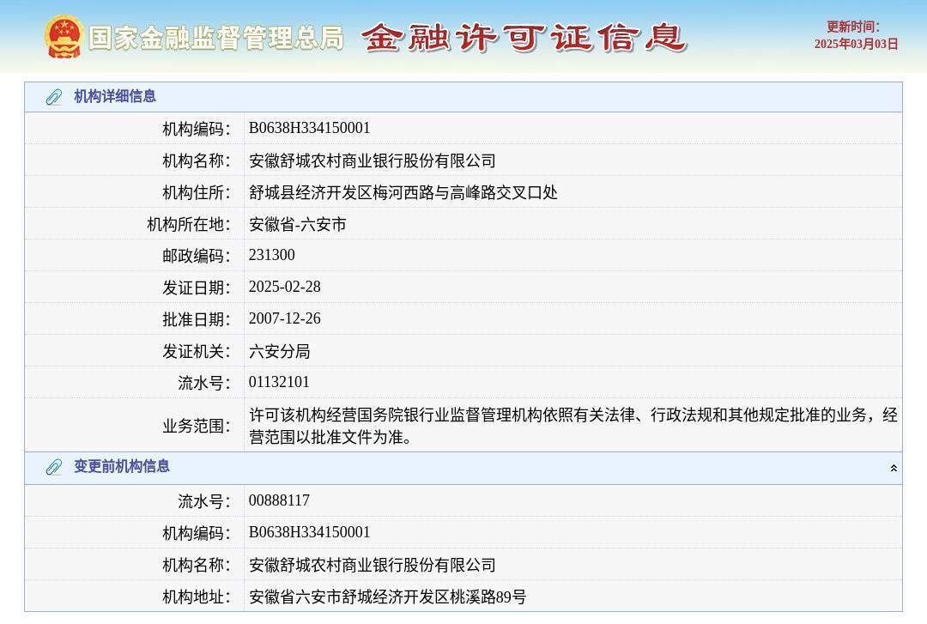Click the 发证日期 2025-02-28 cell
Image resolution: width=927 pixels, height=624 pixels.
tap(284, 287)
